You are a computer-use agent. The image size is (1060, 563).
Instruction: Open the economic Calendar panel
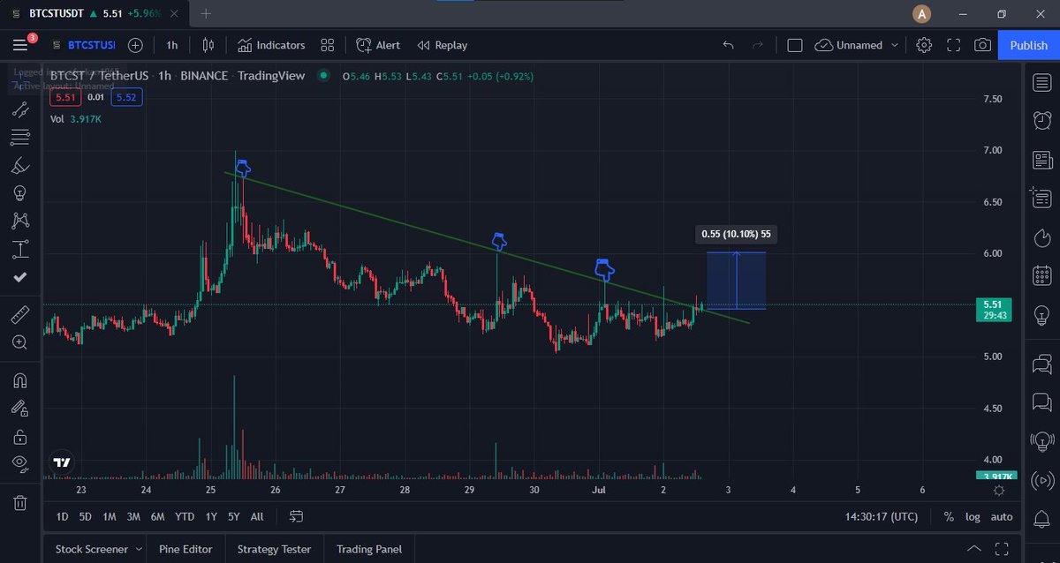coord(1042,274)
